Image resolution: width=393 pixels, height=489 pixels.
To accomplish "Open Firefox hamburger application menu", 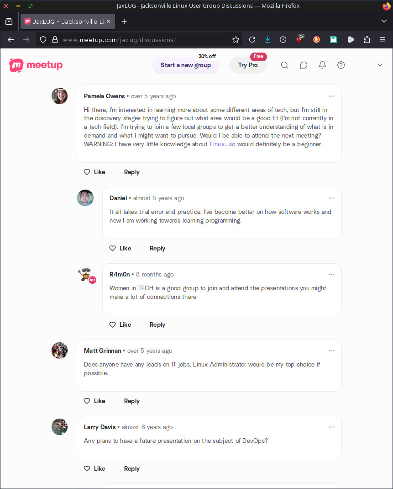I will coord(383,40).
